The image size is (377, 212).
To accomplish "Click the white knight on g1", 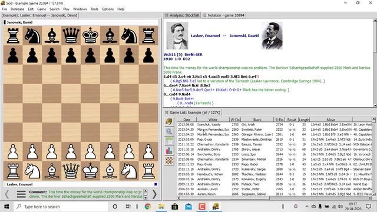I will (129, 171).
